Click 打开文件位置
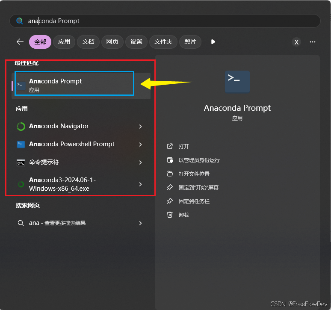This screenshot has width=331, height=310. click(194, 174)
